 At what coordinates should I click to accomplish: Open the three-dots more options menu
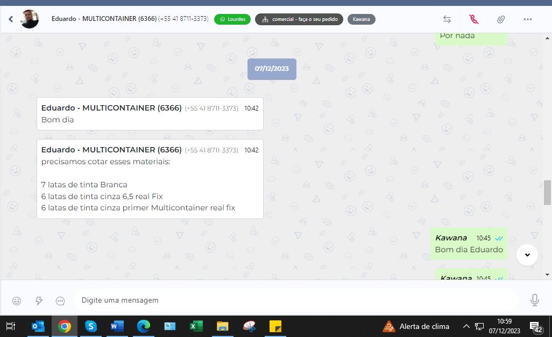(527, 19)
